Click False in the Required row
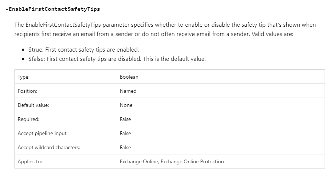The image size is (335, 180). pos(126,119)
